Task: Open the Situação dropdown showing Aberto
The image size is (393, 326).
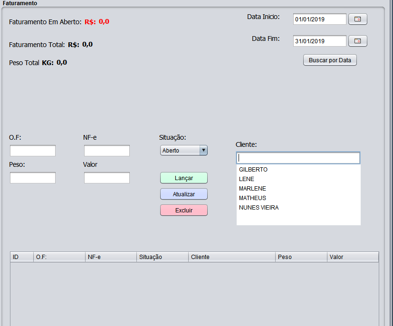Action: 184,150
